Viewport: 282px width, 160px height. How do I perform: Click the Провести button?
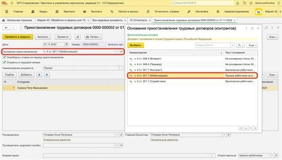[x=62, y=37]
